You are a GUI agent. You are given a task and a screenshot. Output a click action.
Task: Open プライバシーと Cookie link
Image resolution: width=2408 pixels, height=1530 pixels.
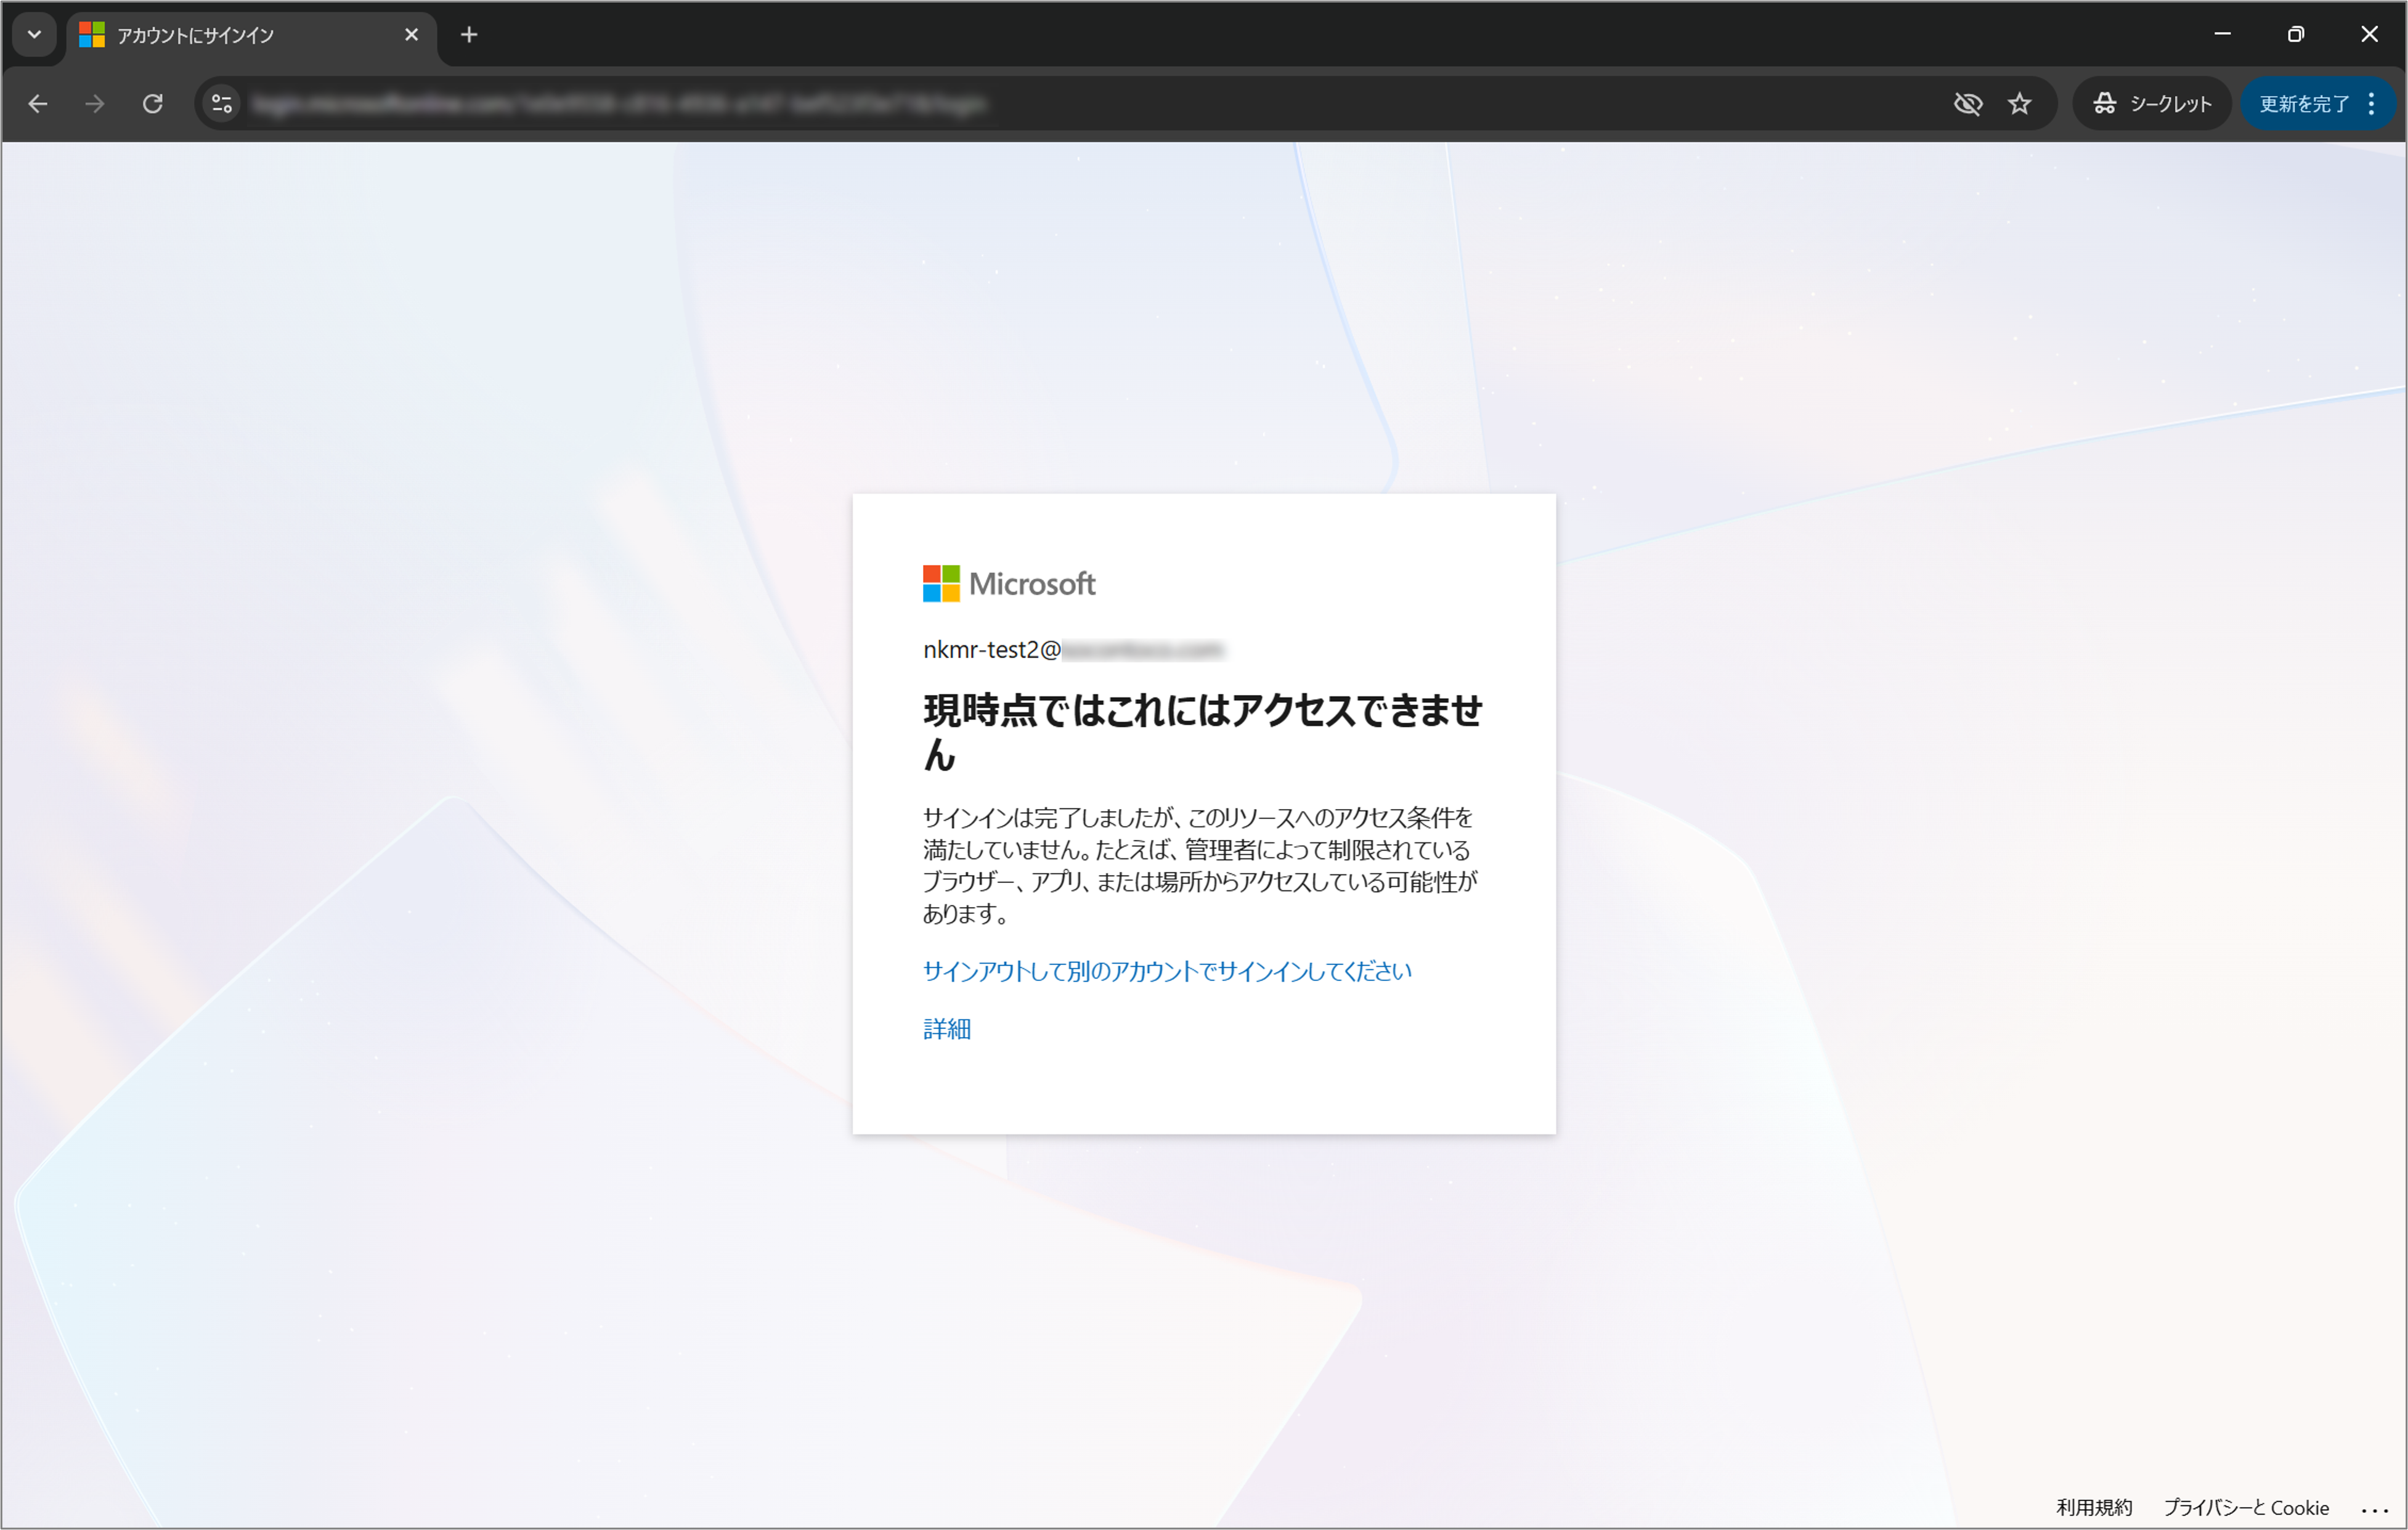coord(2245,1507)
